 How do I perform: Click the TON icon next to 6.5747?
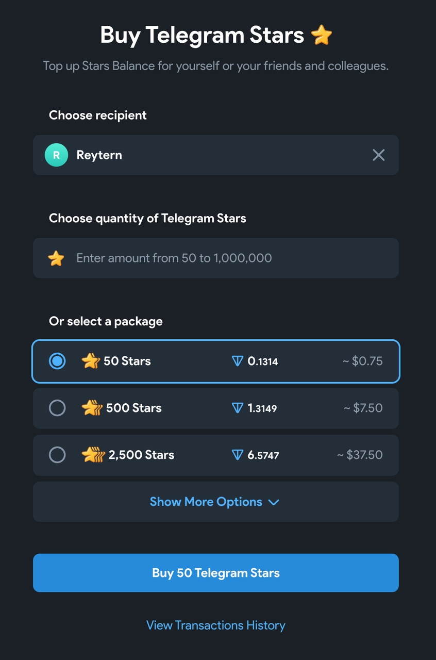[238, 455]
